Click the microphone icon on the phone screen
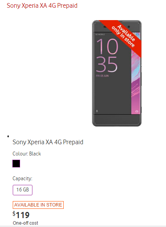The height and width of the screenshot is (227, 166). tap(97, 111)
